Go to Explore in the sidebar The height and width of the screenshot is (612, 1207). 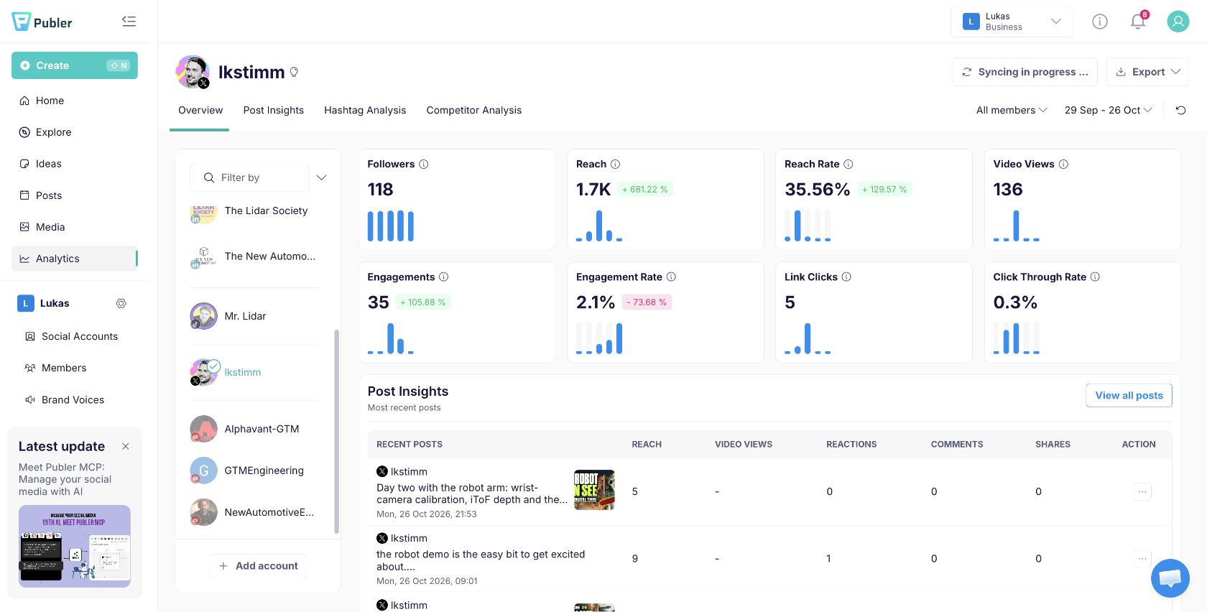pyautogui.click(x=75, y=132)
